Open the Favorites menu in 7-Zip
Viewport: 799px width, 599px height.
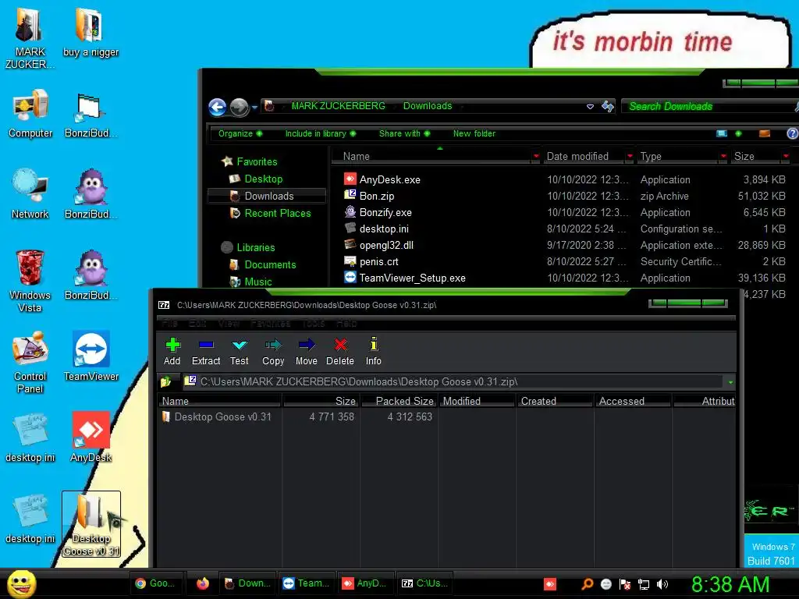[x=270, y=323]
